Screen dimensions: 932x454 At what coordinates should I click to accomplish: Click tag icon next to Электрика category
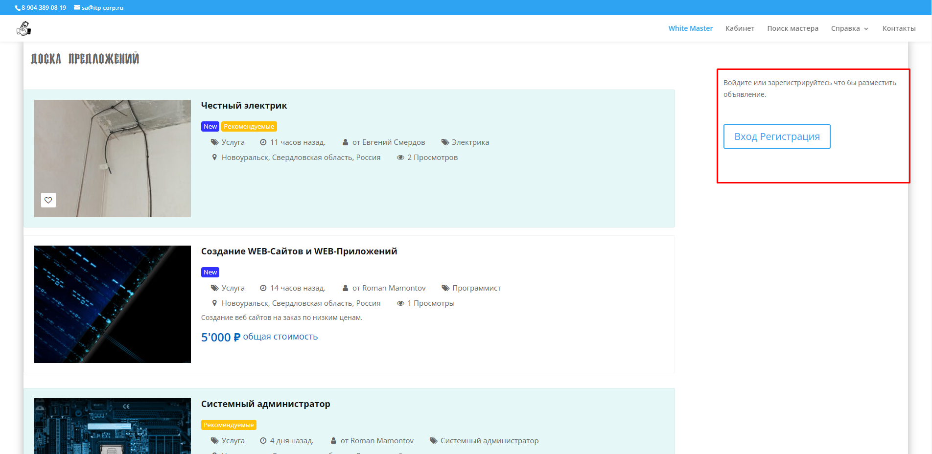(445, 142)
